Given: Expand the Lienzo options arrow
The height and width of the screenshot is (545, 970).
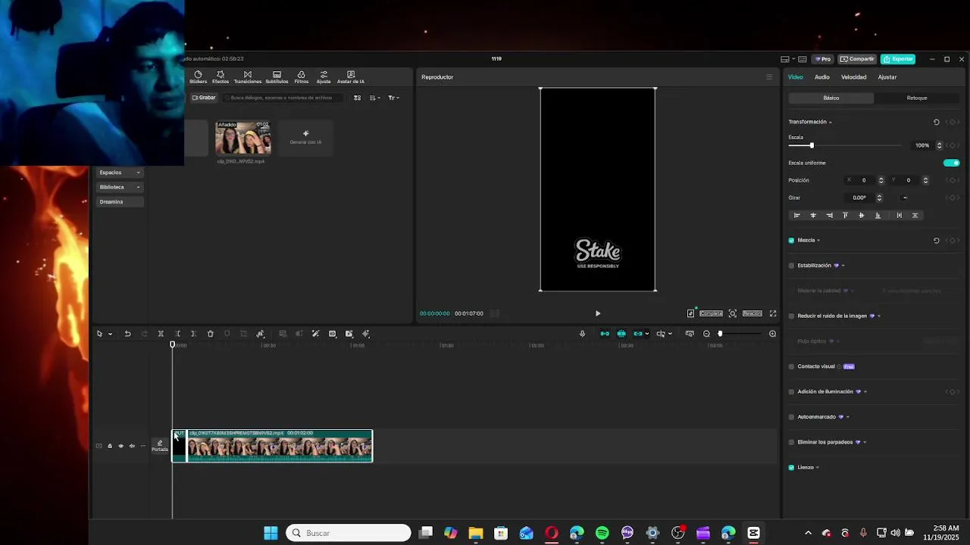Looking at the screenshot, I should tap(817, 468).
